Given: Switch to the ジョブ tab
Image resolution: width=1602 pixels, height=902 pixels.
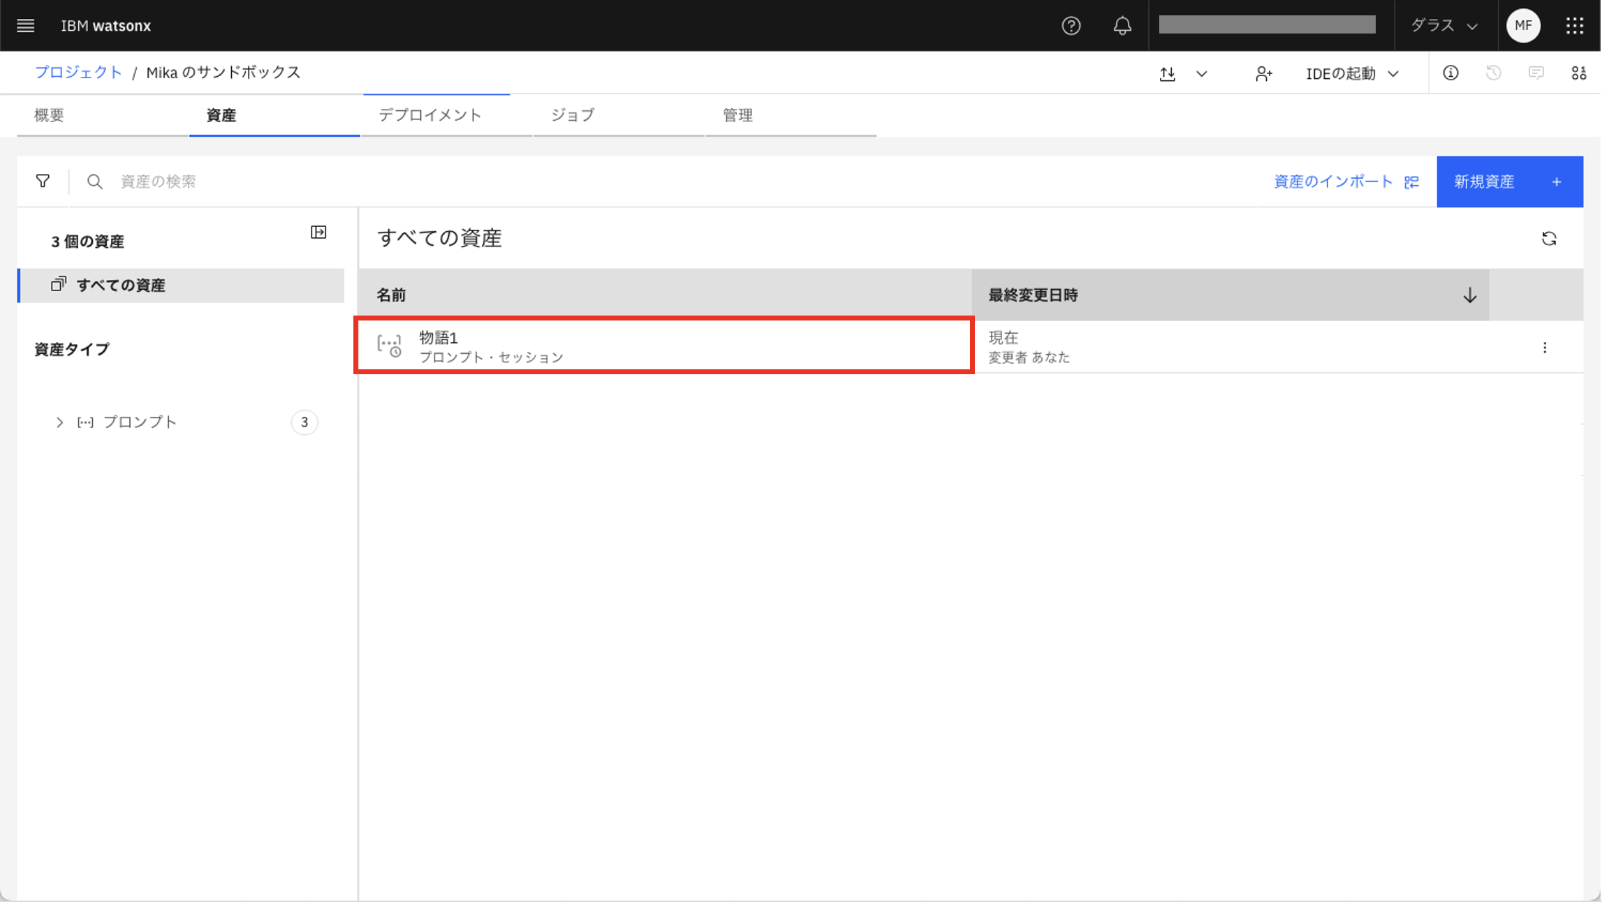Looking at the screenshot, I should [x=573, y=115].
